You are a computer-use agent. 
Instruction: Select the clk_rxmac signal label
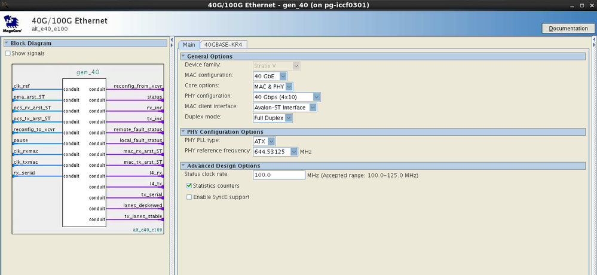click(x=26, y=151)
